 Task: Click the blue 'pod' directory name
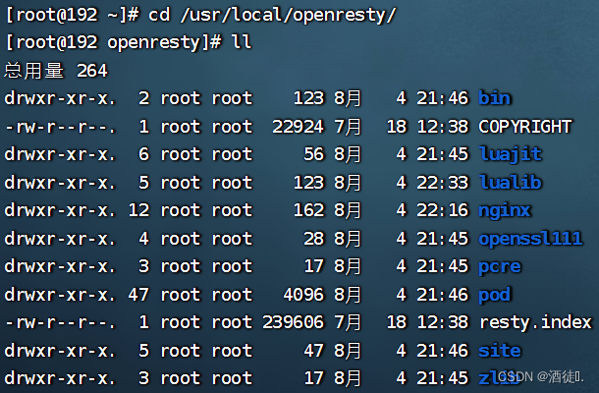[494, 295]
